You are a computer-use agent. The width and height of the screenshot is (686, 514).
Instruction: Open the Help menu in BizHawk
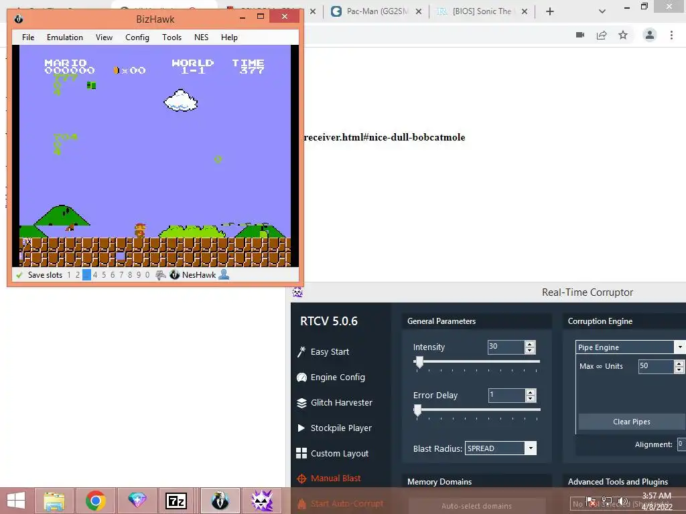[229, 37]
